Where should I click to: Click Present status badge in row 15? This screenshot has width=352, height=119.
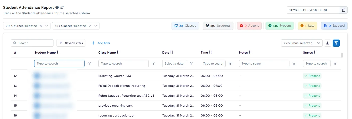coord(312,106)
